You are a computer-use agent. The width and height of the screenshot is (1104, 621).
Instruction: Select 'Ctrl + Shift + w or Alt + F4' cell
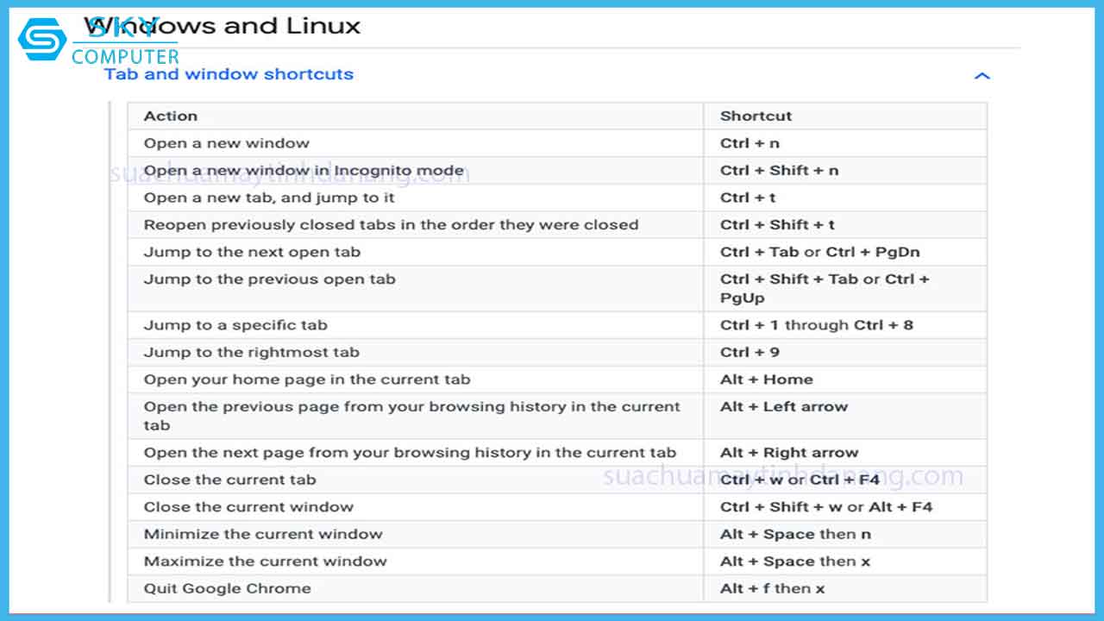coord(845,507)
